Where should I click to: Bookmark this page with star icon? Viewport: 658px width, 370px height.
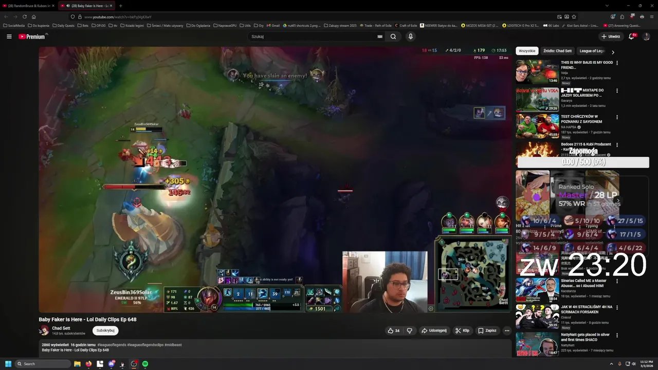574,16
